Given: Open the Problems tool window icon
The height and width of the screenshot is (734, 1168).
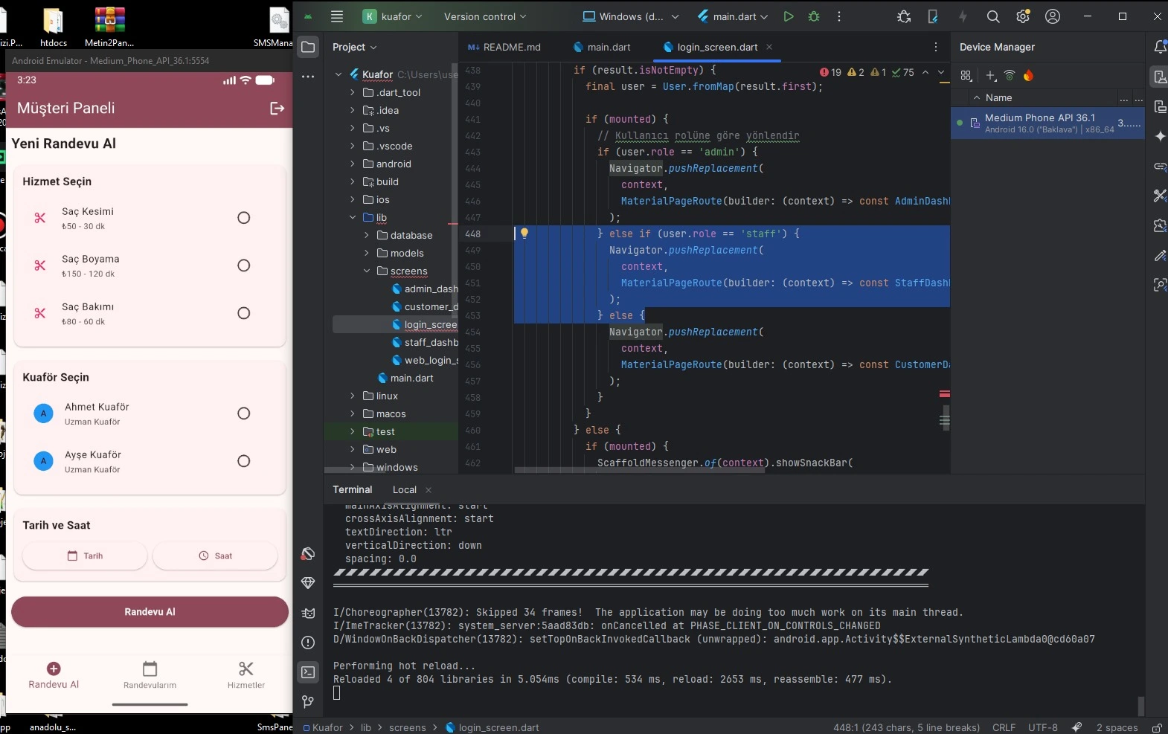Looking at the screenshot, I should coord(308,643).
